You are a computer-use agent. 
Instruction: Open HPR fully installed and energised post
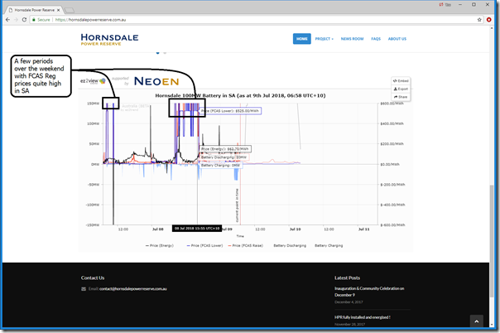pos(363,317)
